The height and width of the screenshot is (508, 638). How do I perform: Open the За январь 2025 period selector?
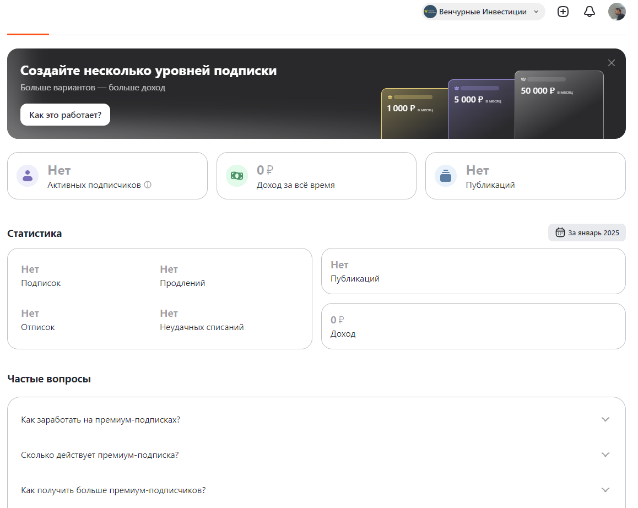pos(587,233)
